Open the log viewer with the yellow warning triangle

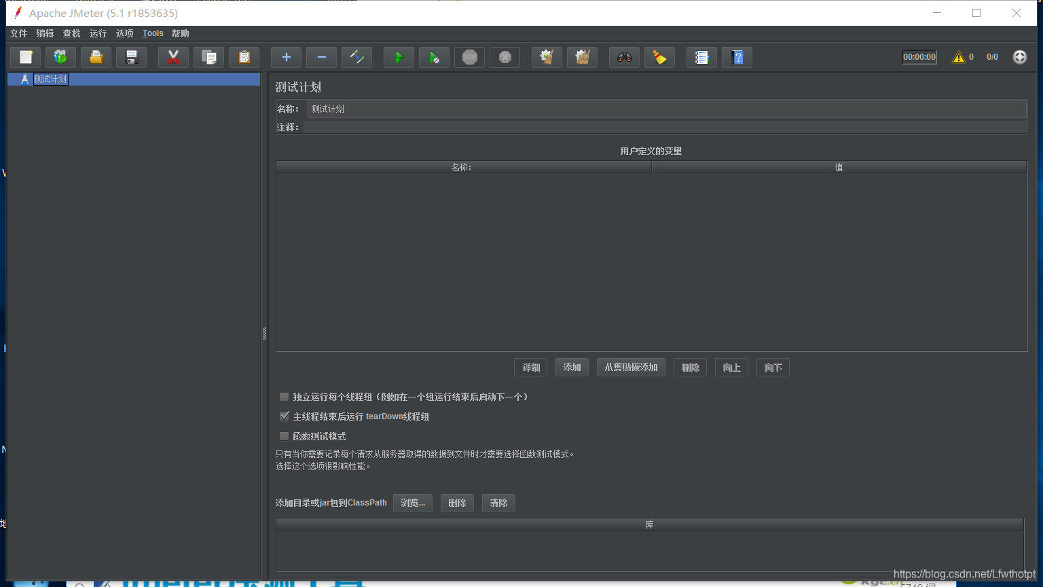point(959,57)
